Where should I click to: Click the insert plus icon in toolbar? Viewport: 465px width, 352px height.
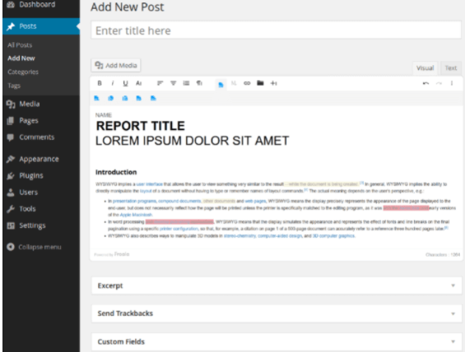point(273,83)
